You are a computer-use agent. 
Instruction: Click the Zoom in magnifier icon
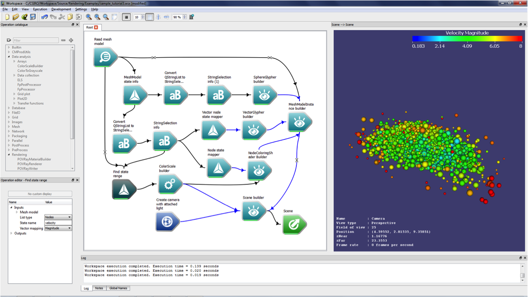click(89, 17)
